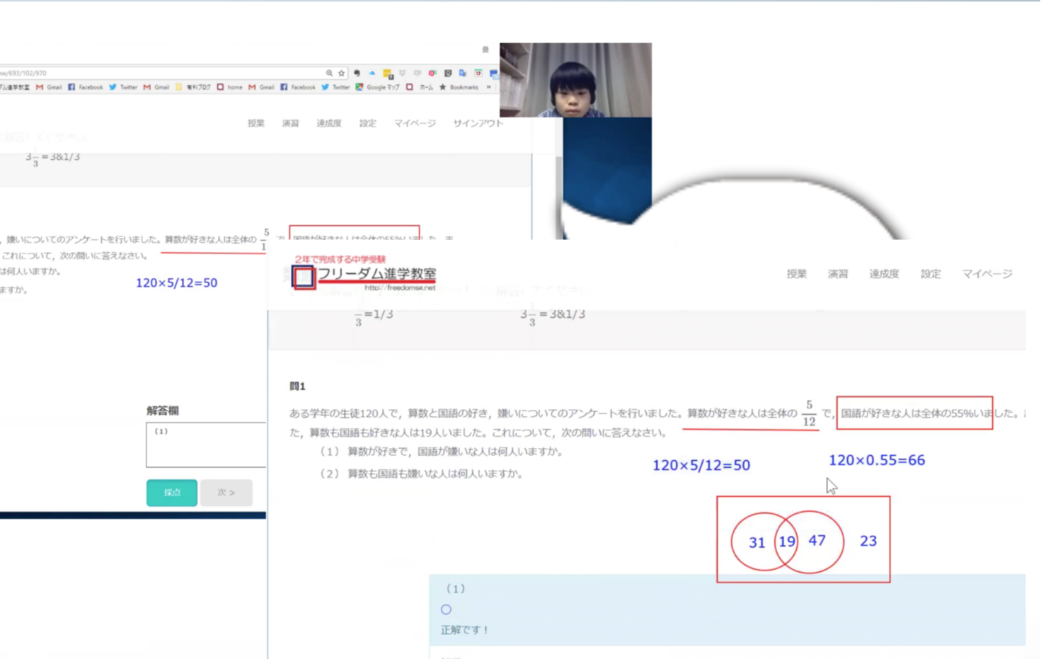The width and height of the screenshot is (1041, 659).
Task: Click '120×5/12=50' in back window
Action: [176, 282]
